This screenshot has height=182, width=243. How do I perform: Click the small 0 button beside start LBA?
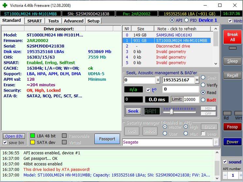pos(158,80)
